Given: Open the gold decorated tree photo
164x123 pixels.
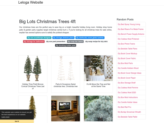Looking at the screenshot, I should pyautogui.click(x=98, y=68).
